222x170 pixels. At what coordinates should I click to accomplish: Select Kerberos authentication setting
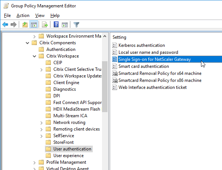142,45
